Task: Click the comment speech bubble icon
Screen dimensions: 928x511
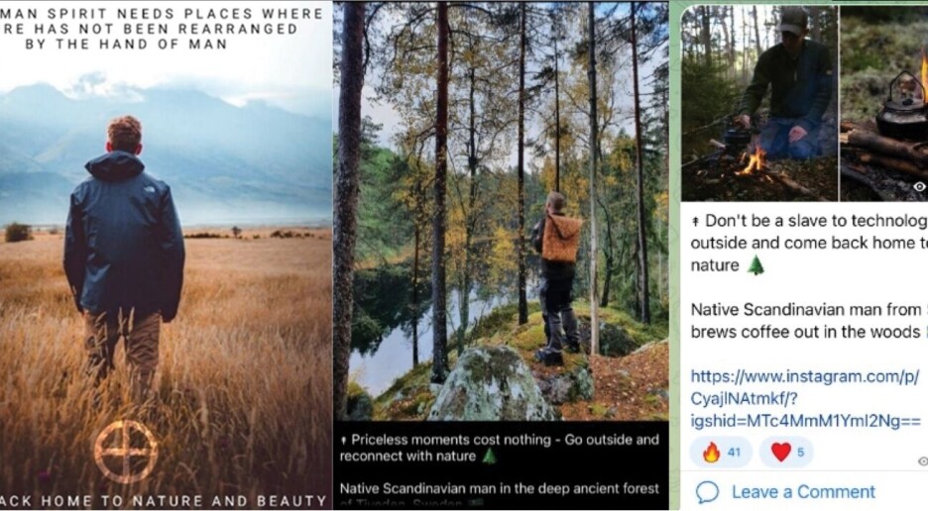Action: click(x=707, y=492)
